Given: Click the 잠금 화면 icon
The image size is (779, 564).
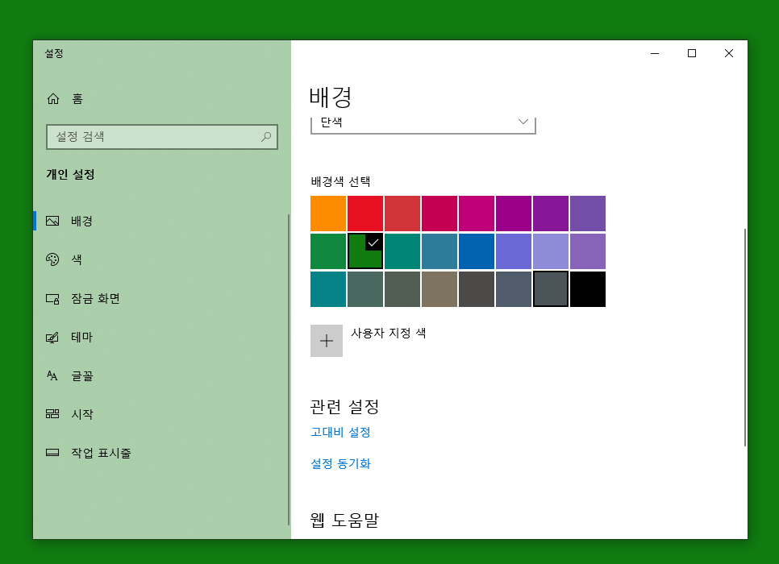Looking at the screenshot, I should pyautogui.click(x=52, y=298).
